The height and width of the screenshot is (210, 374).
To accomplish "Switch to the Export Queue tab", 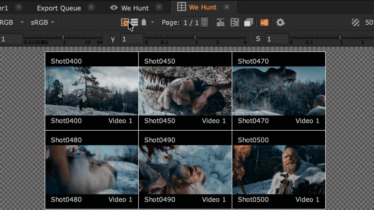I will [59, 8].
